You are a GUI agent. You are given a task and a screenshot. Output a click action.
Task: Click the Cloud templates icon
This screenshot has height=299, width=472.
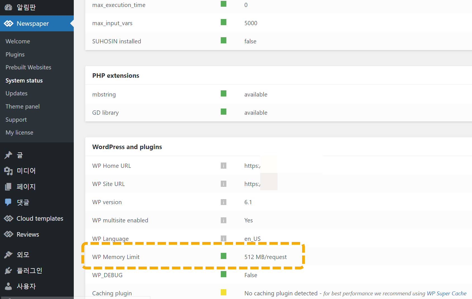(x=9, y=218)
